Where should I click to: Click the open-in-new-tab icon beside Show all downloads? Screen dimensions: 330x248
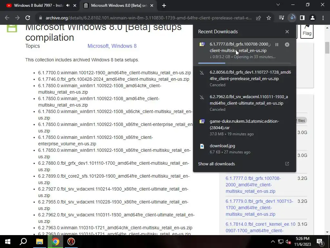coord(287,164)
